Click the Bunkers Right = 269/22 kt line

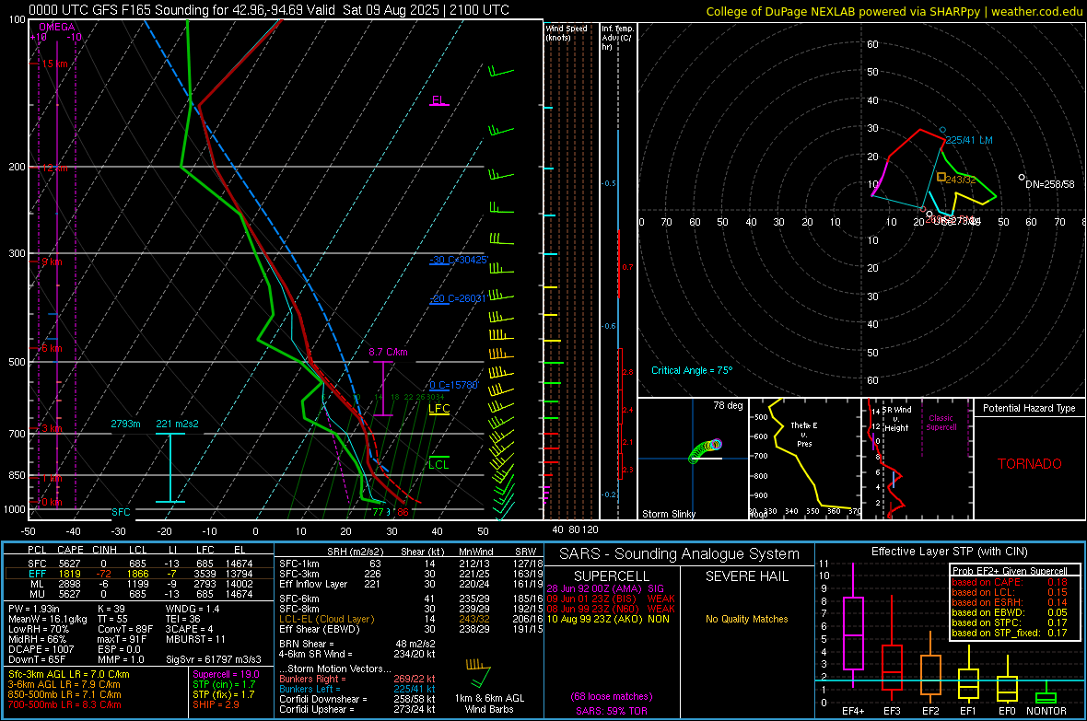(357, 679)
